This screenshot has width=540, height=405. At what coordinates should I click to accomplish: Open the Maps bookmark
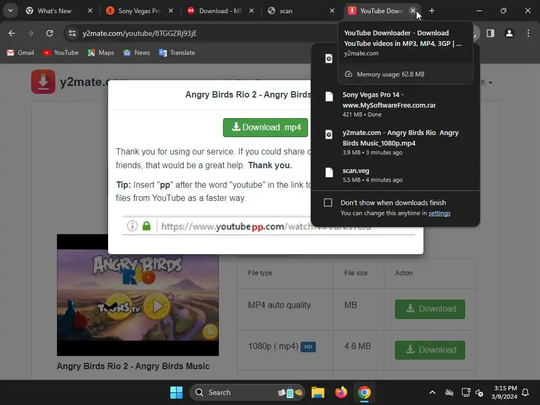click(x=101, y=53)
